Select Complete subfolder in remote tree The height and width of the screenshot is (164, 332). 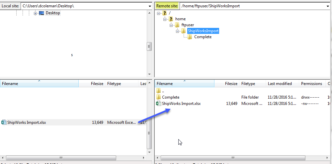point(203,37)
